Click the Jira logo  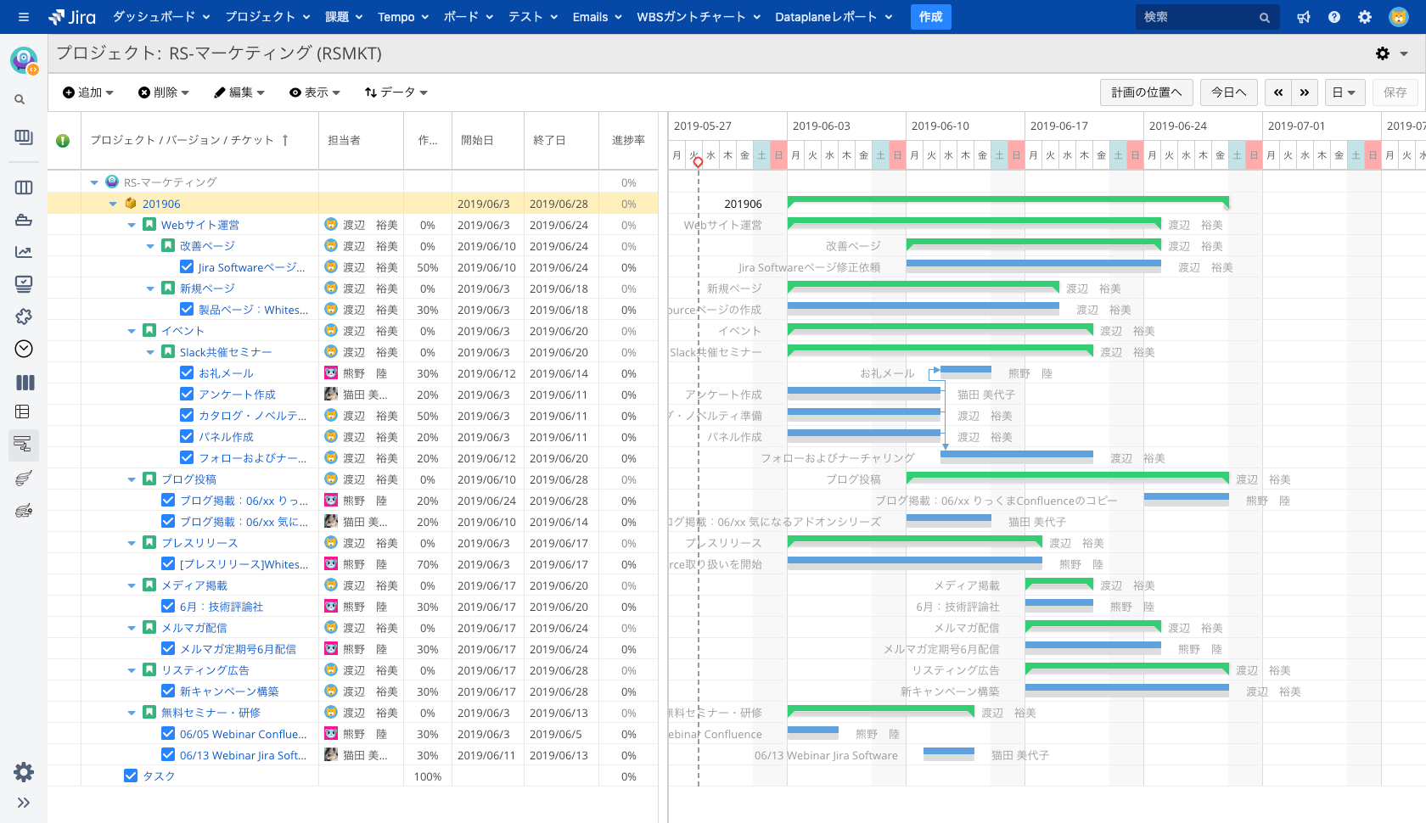tap(72, 17)
